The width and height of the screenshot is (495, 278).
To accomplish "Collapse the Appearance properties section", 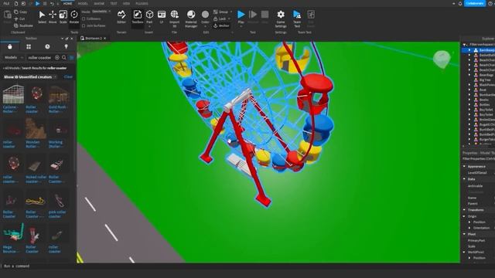I will [464, 167].
